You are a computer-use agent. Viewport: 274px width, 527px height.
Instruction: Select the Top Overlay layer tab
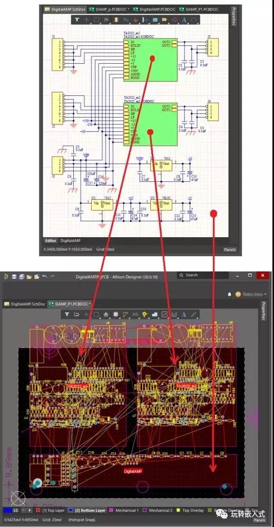(x=190, y=511)
